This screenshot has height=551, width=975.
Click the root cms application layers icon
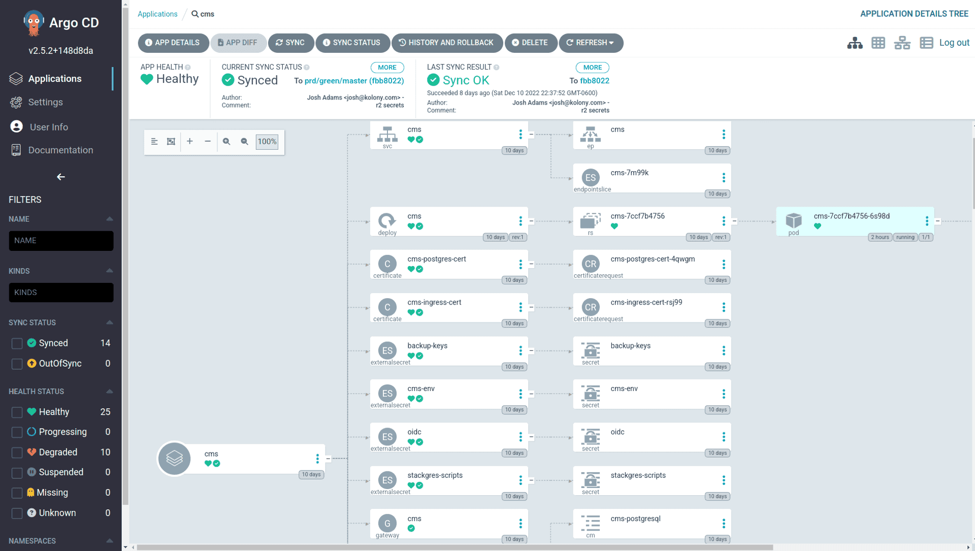[x=174, y=459]
